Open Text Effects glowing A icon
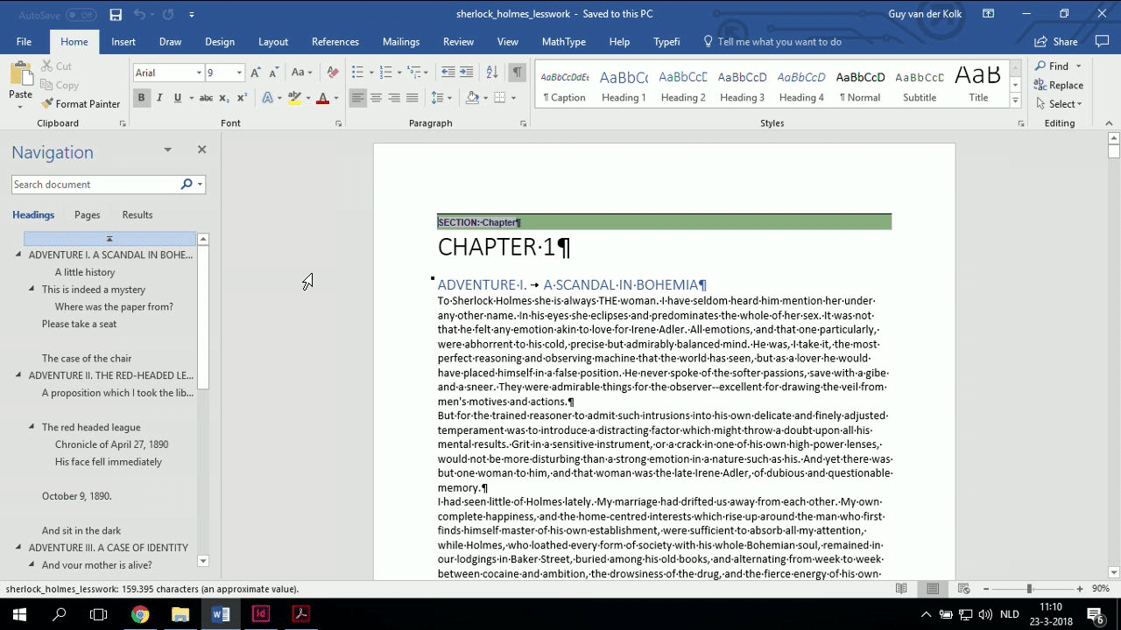The height and width of the screenshot is (630, 1121). coord(267,98)
